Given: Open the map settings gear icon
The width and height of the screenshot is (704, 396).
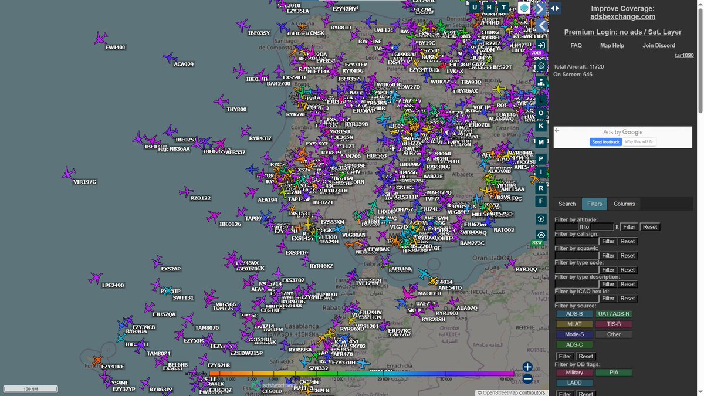Looking at the screenshot, I should [541, 65].
